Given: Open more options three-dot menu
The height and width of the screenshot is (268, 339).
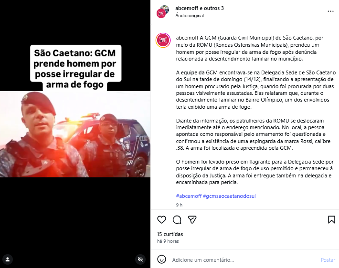Looking at the screenshot, I should (x=330, y=11).
